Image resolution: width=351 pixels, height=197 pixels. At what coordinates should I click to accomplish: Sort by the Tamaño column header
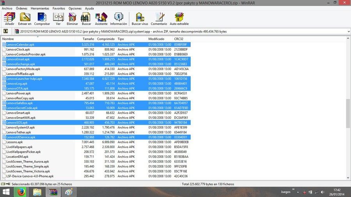point(85,39)
